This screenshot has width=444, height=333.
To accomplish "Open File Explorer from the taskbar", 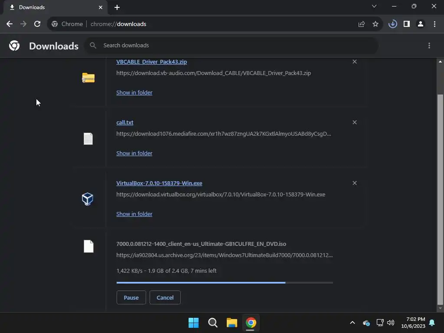I will 232,323.
